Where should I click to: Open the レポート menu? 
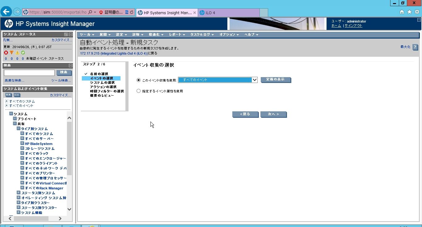[x=177, y=35]
